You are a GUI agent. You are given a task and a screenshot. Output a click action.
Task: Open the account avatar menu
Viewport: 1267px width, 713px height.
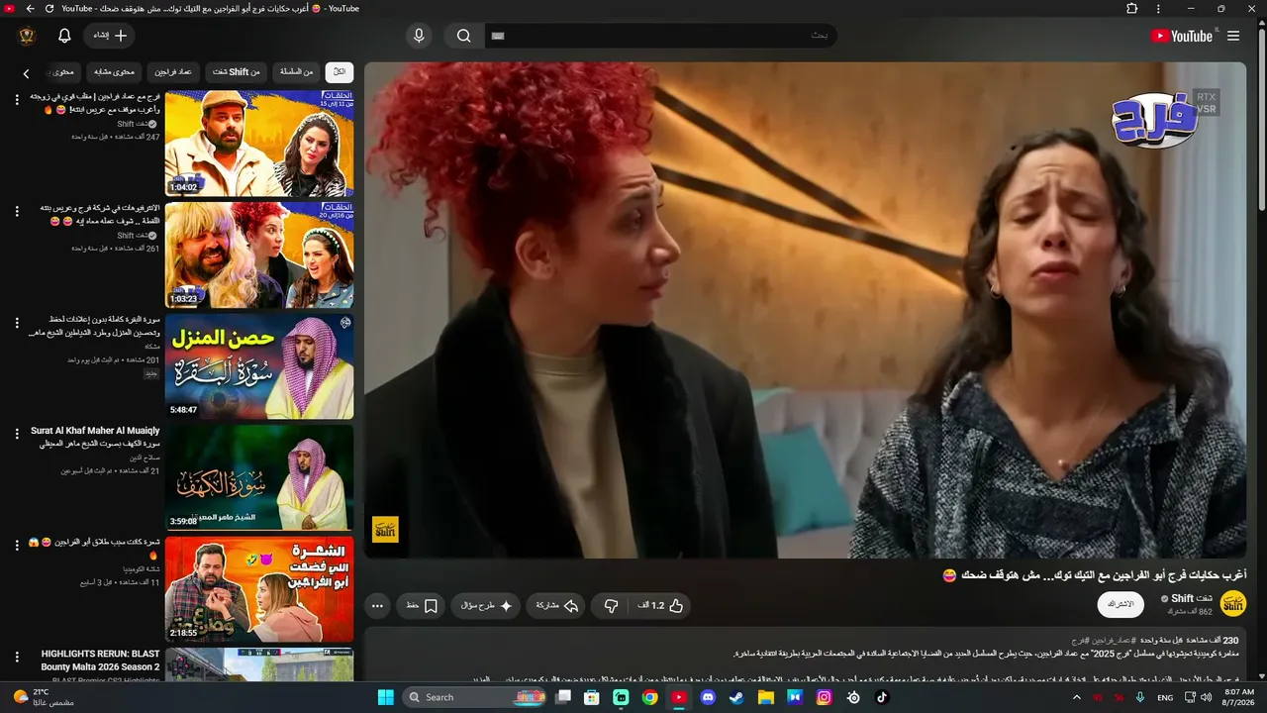[x=27, y=36]
